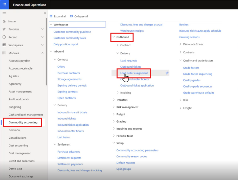238x180 pixels.
Task: Select Commodity accounting module
Action: pyautogui.click(x=23, y=122)
